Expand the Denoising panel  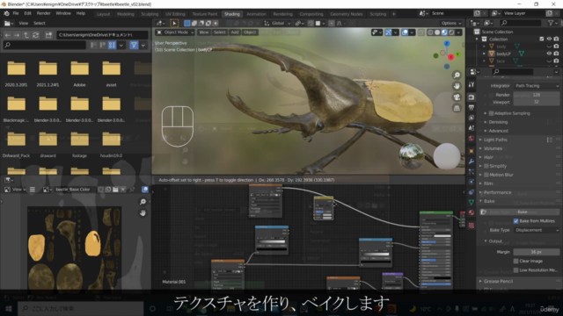(x=498, y=122)
